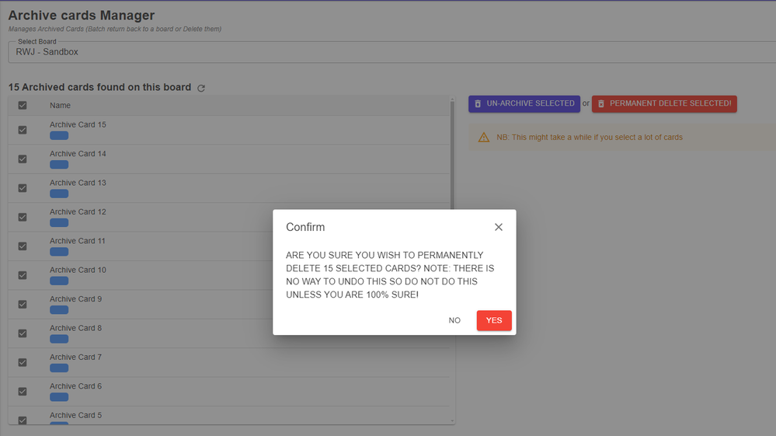
Task: Click the archived cards list scrollbar
Action: coord(452,156)
